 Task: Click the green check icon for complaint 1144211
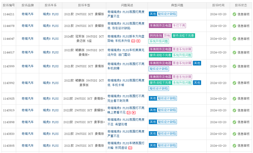(234, 14)
